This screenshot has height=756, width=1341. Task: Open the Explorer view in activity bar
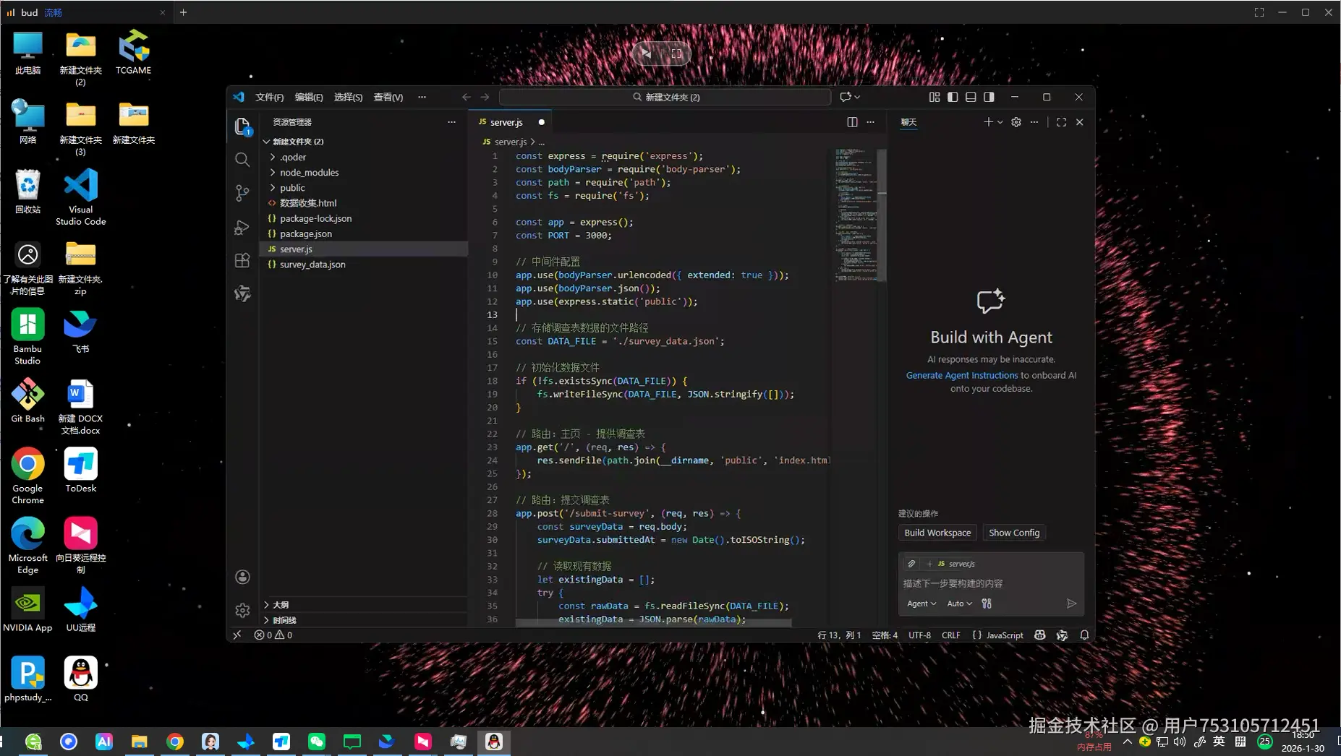[x=242, y=126]
